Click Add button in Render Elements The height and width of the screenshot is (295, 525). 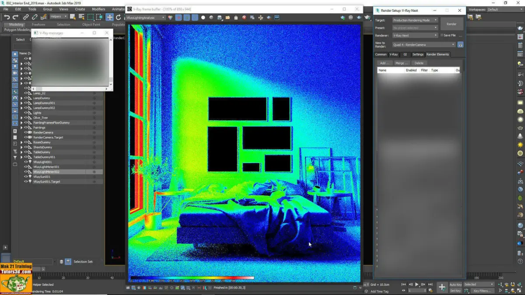(385, 63)
